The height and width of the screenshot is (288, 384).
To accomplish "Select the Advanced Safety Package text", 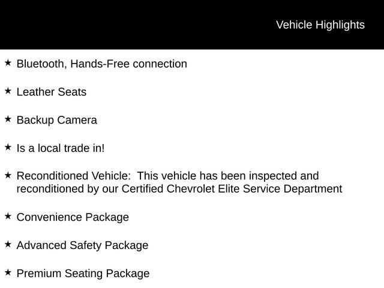I will coord(82,245).
